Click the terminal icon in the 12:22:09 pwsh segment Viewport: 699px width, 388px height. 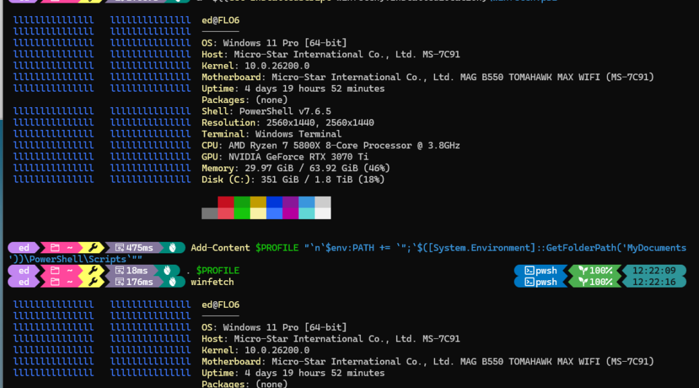(529, 271)
